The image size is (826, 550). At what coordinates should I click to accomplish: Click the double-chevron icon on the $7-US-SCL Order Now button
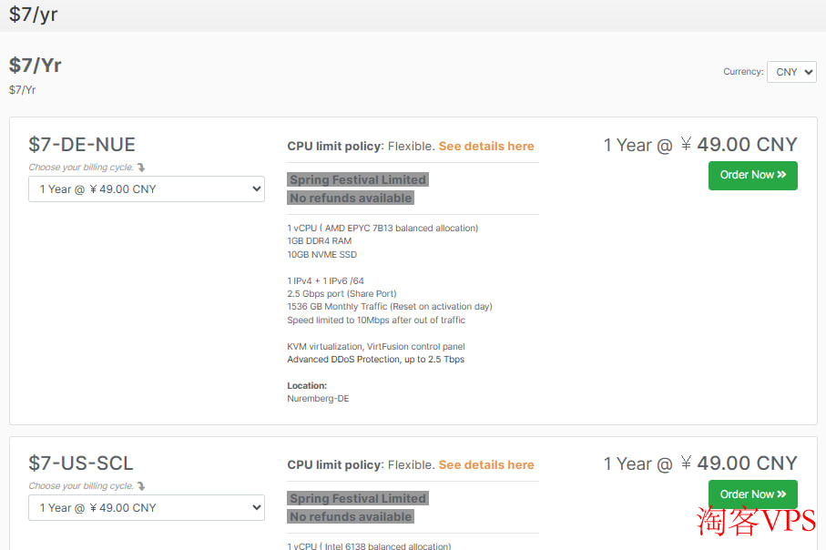pyautogui.click(x=782, y=494)
